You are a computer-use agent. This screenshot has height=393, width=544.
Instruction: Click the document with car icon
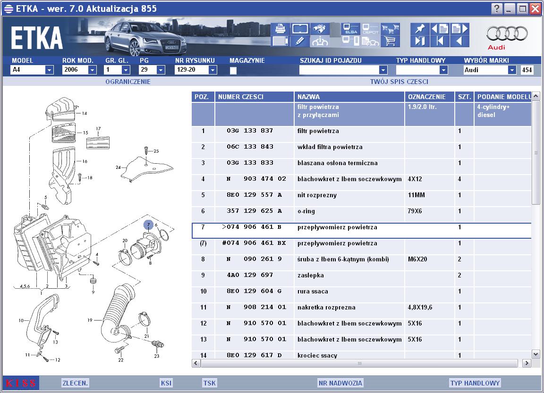pyautogui.click(x=370, y=41)
